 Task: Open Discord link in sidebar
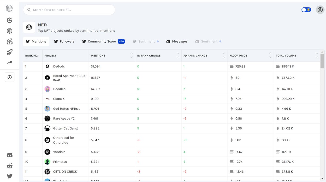coord(10,155)
